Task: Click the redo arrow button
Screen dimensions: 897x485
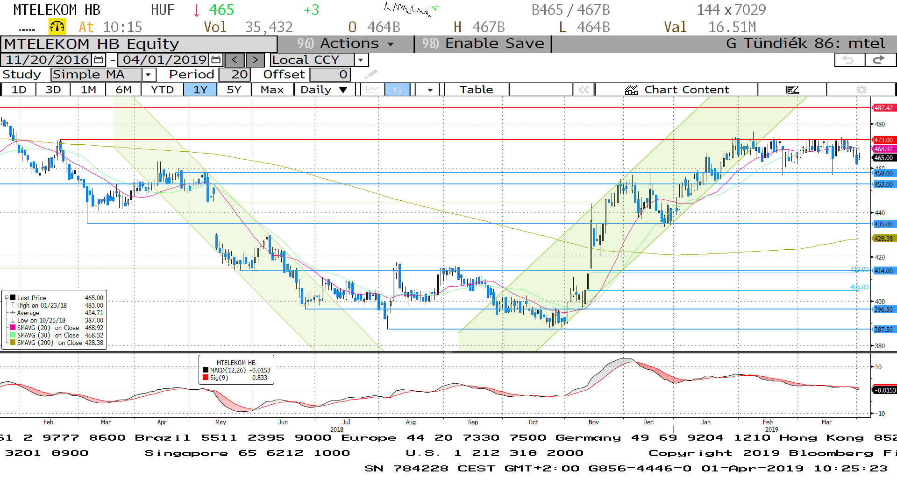Action: (880, 60)
